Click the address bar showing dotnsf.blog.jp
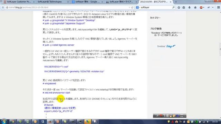The width and height of the screenshot is (221, 124). [68, 8]
